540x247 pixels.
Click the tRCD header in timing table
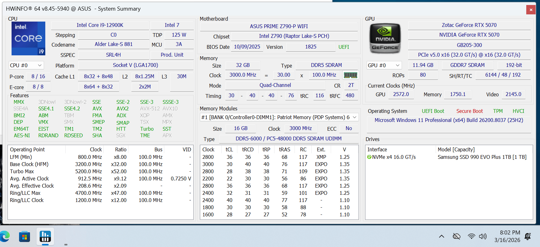point(248,149)
